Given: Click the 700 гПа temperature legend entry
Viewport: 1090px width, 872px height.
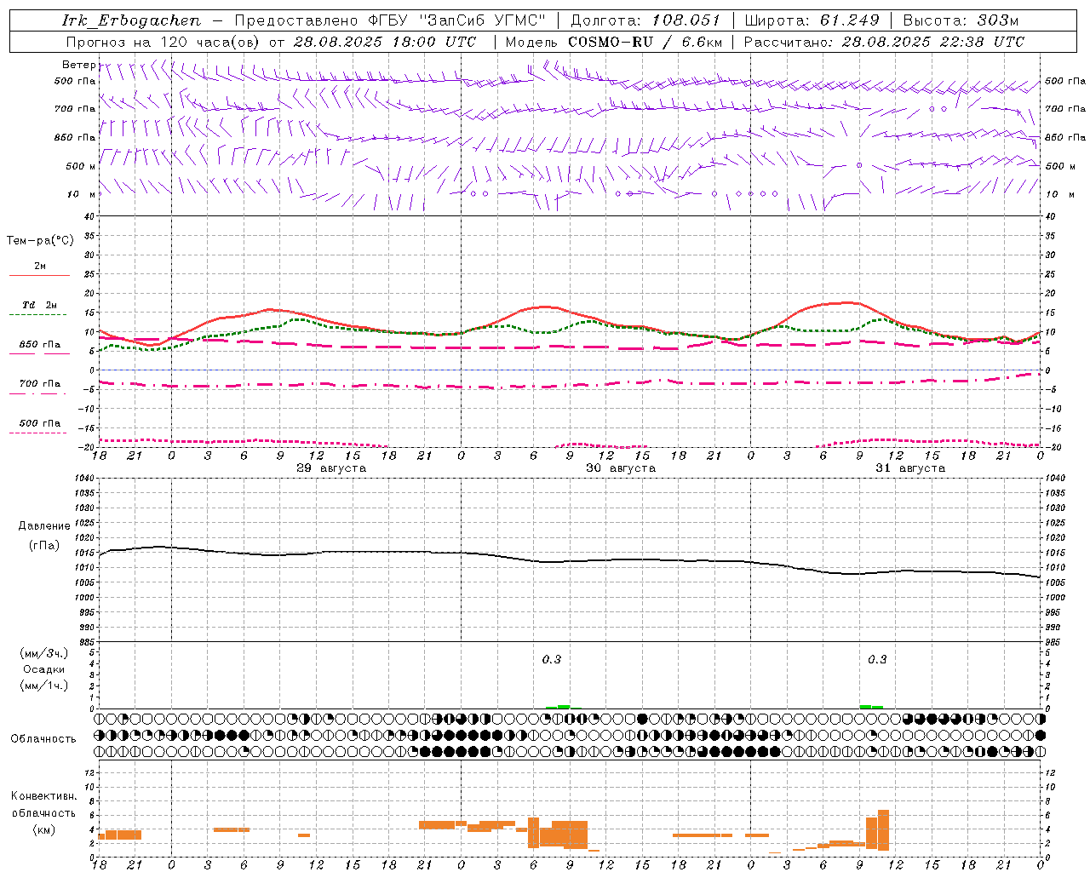Looking at the screenshot, I should point(39,384).
